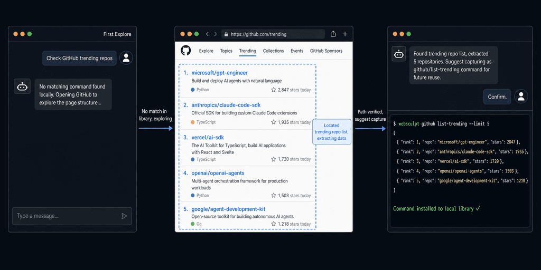Click the Found trending repo list message
The height and width of the screenshot is (270, 541).
[453, 65]
